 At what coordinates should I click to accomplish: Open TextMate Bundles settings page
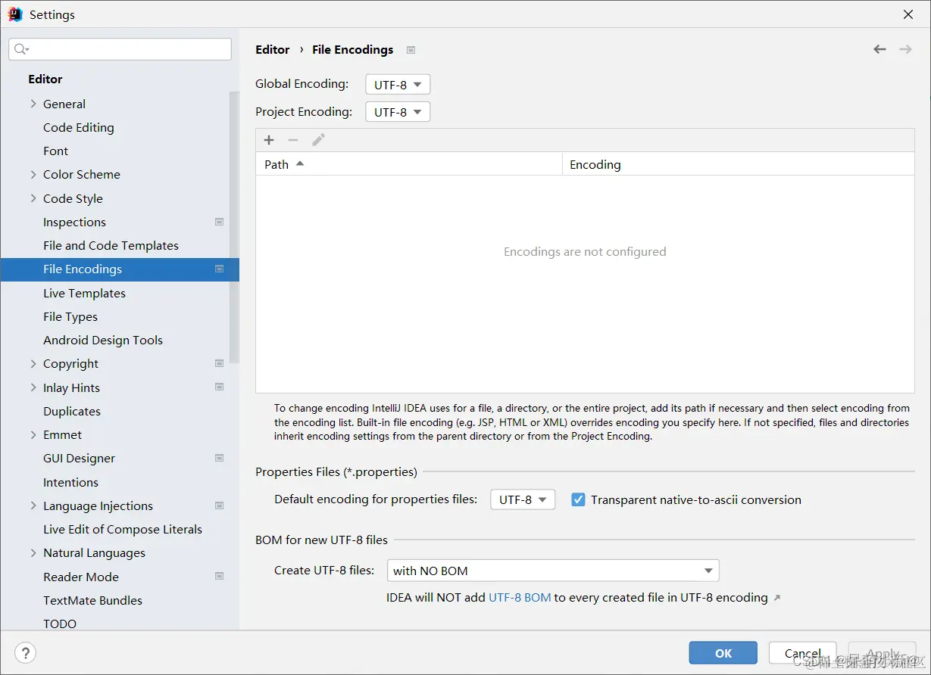tap(92, 600)
